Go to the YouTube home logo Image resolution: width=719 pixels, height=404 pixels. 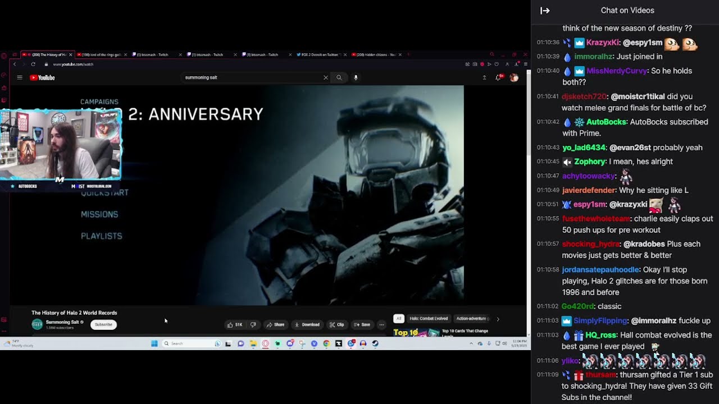click(43, 77)
